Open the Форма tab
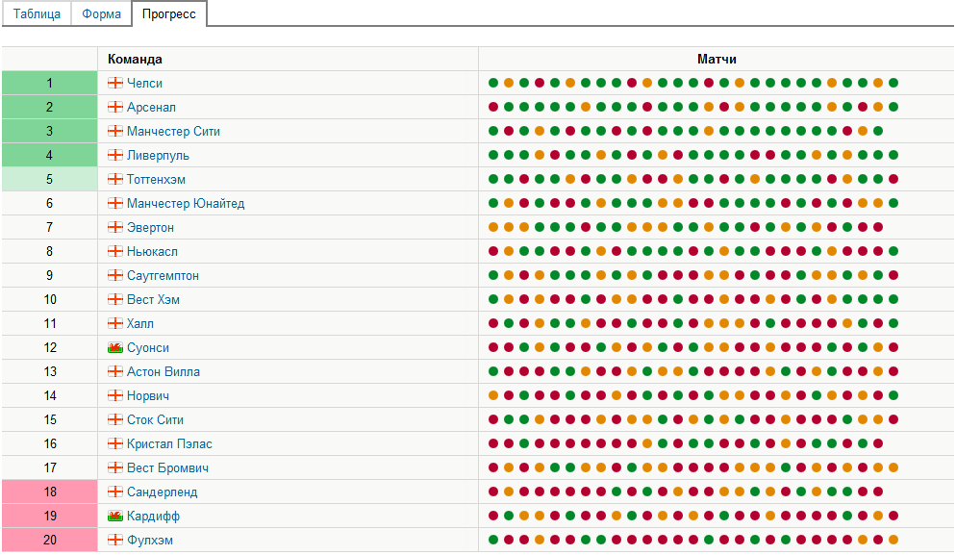The width and height of the screenshot is (956, 555). [x=101, y=13]
